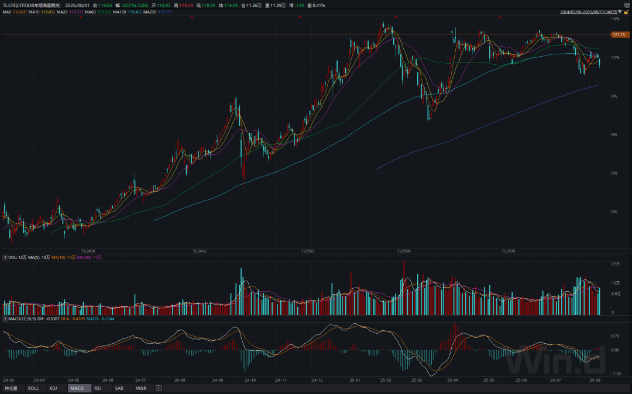This screenshot has height=394, width=632.
Task: Switch to the BOLL indicator tab
Action: 33,388
